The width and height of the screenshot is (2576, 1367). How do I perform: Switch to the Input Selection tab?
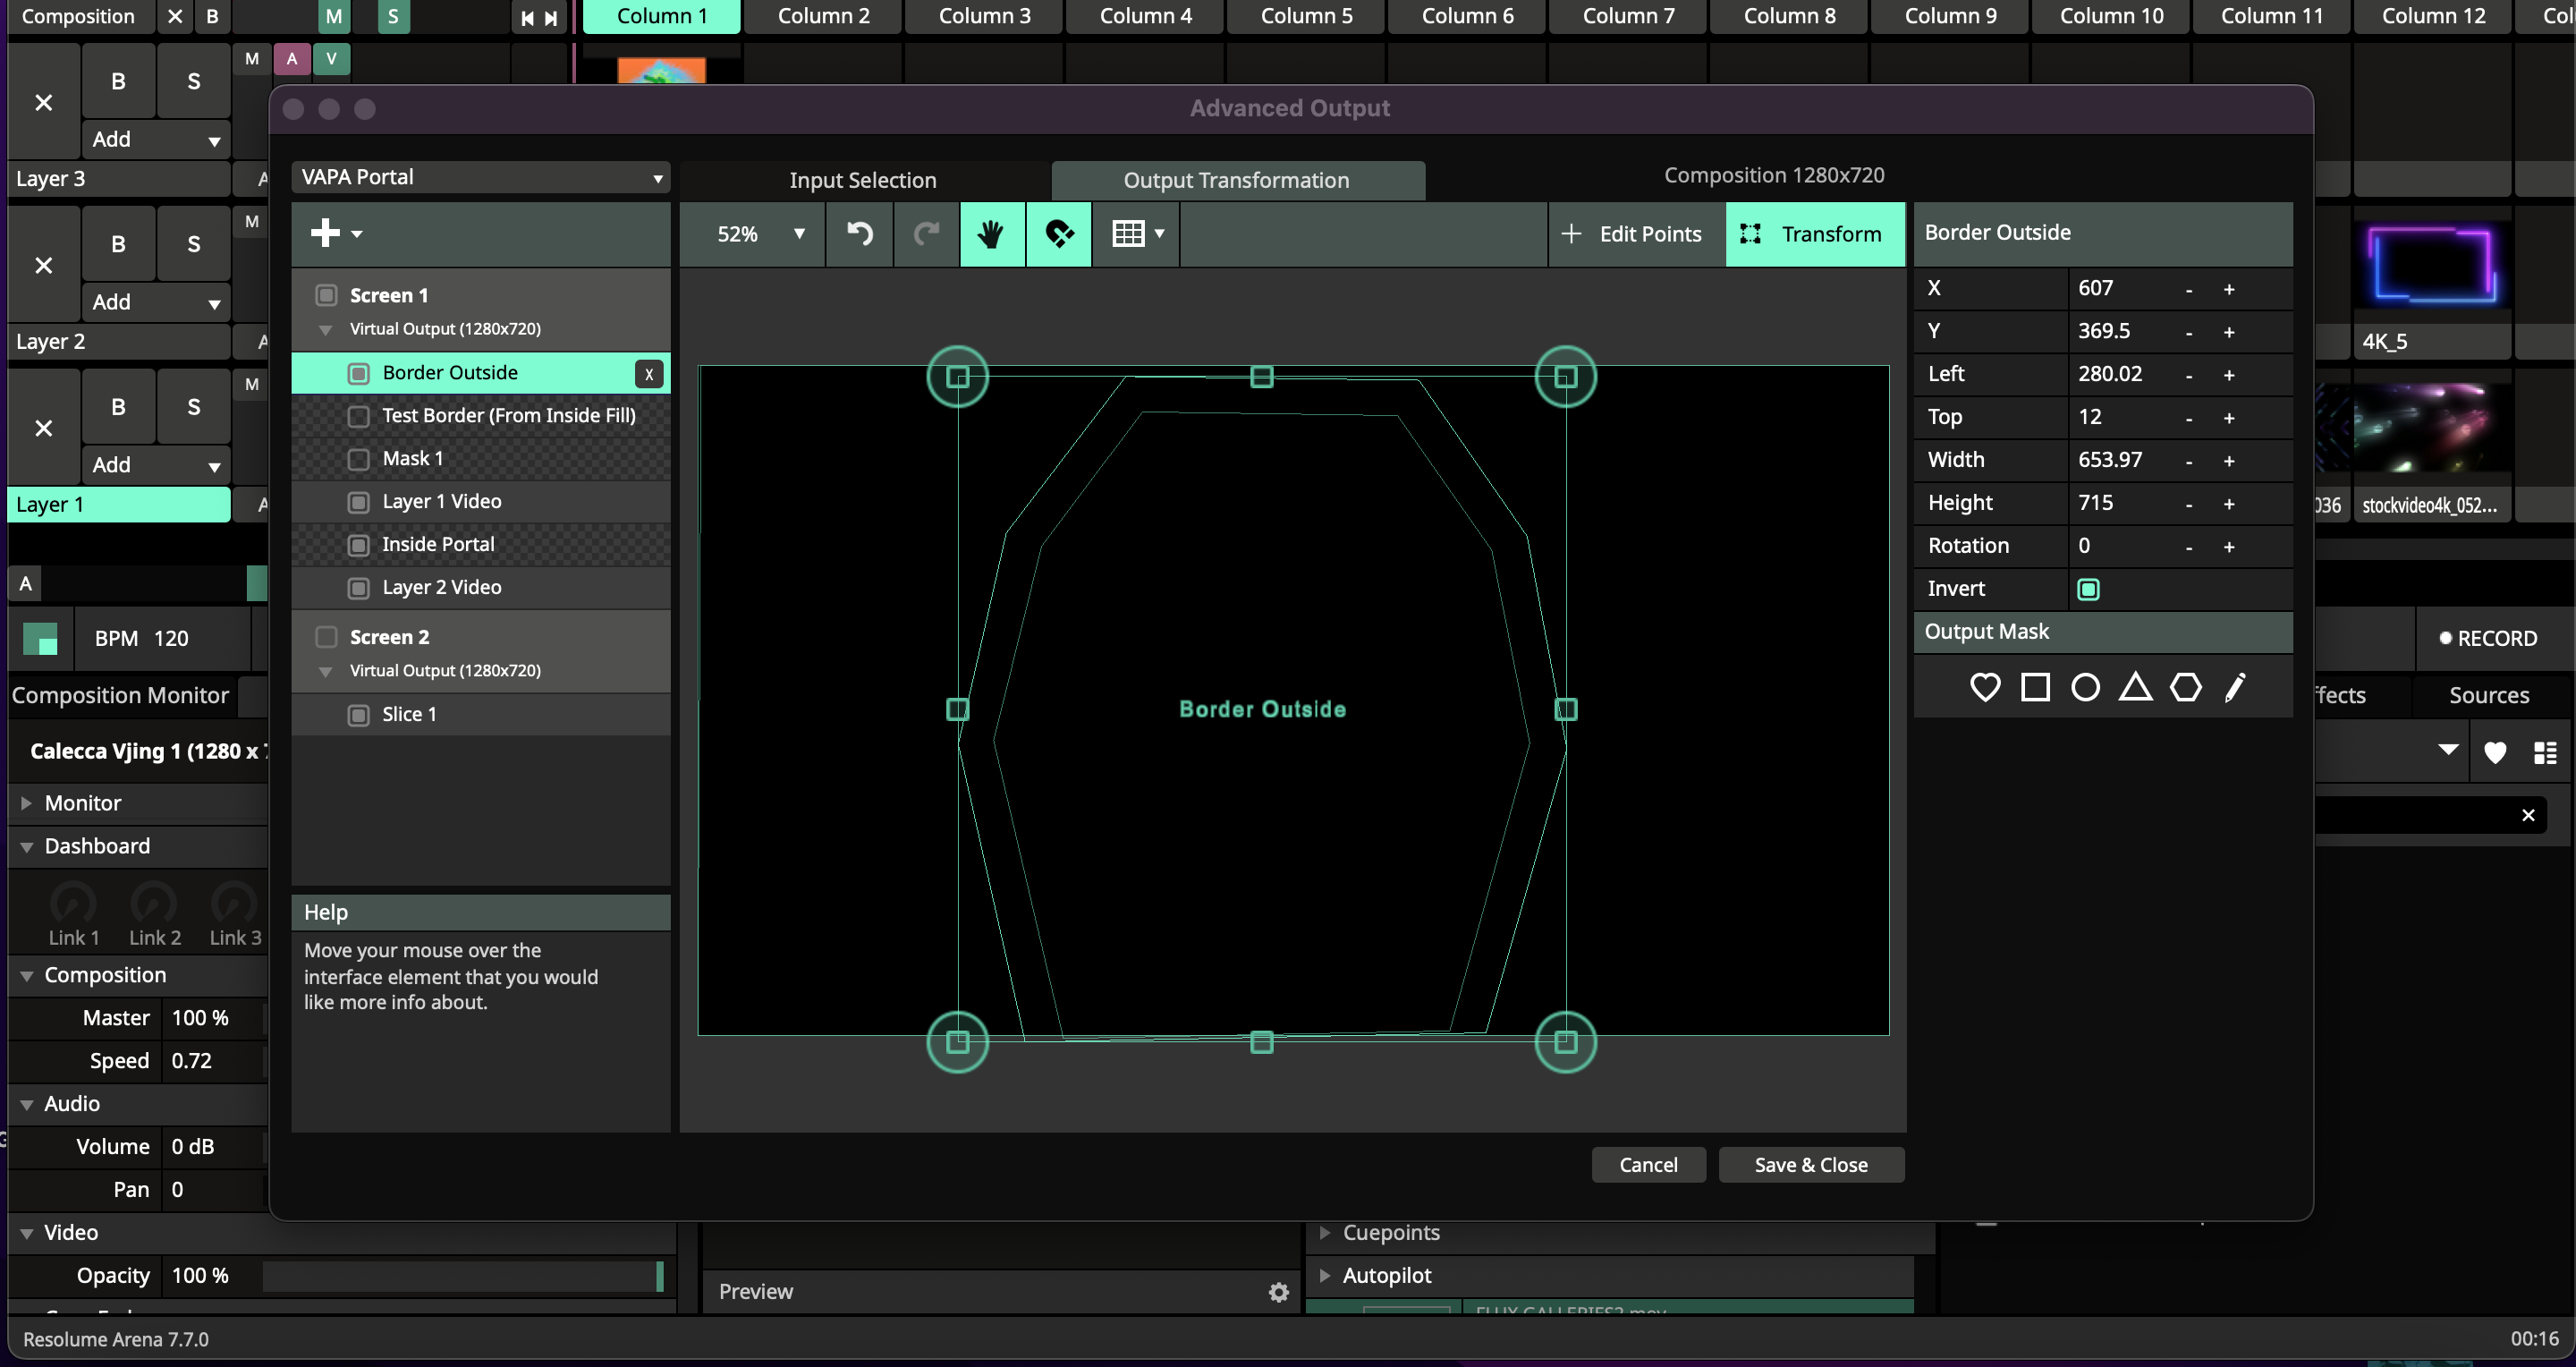[x=863, y=180]
